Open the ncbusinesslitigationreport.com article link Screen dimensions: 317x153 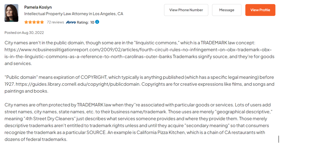[88, 53]
